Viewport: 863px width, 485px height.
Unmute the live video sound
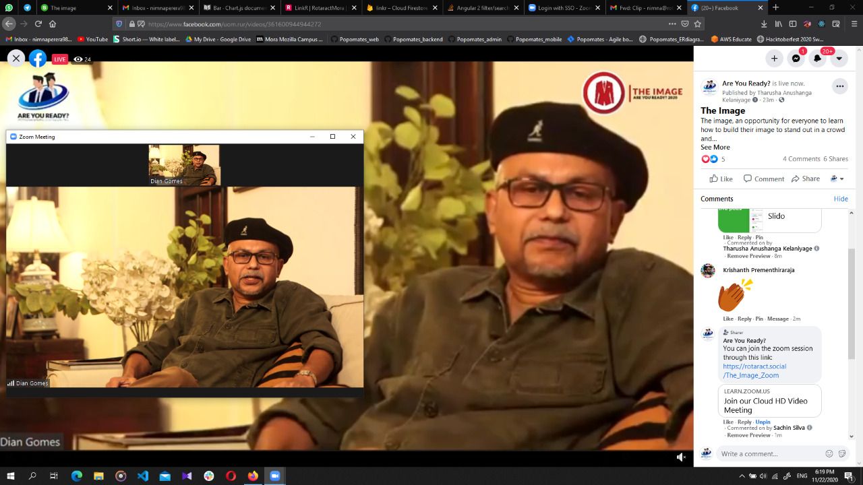681,457
